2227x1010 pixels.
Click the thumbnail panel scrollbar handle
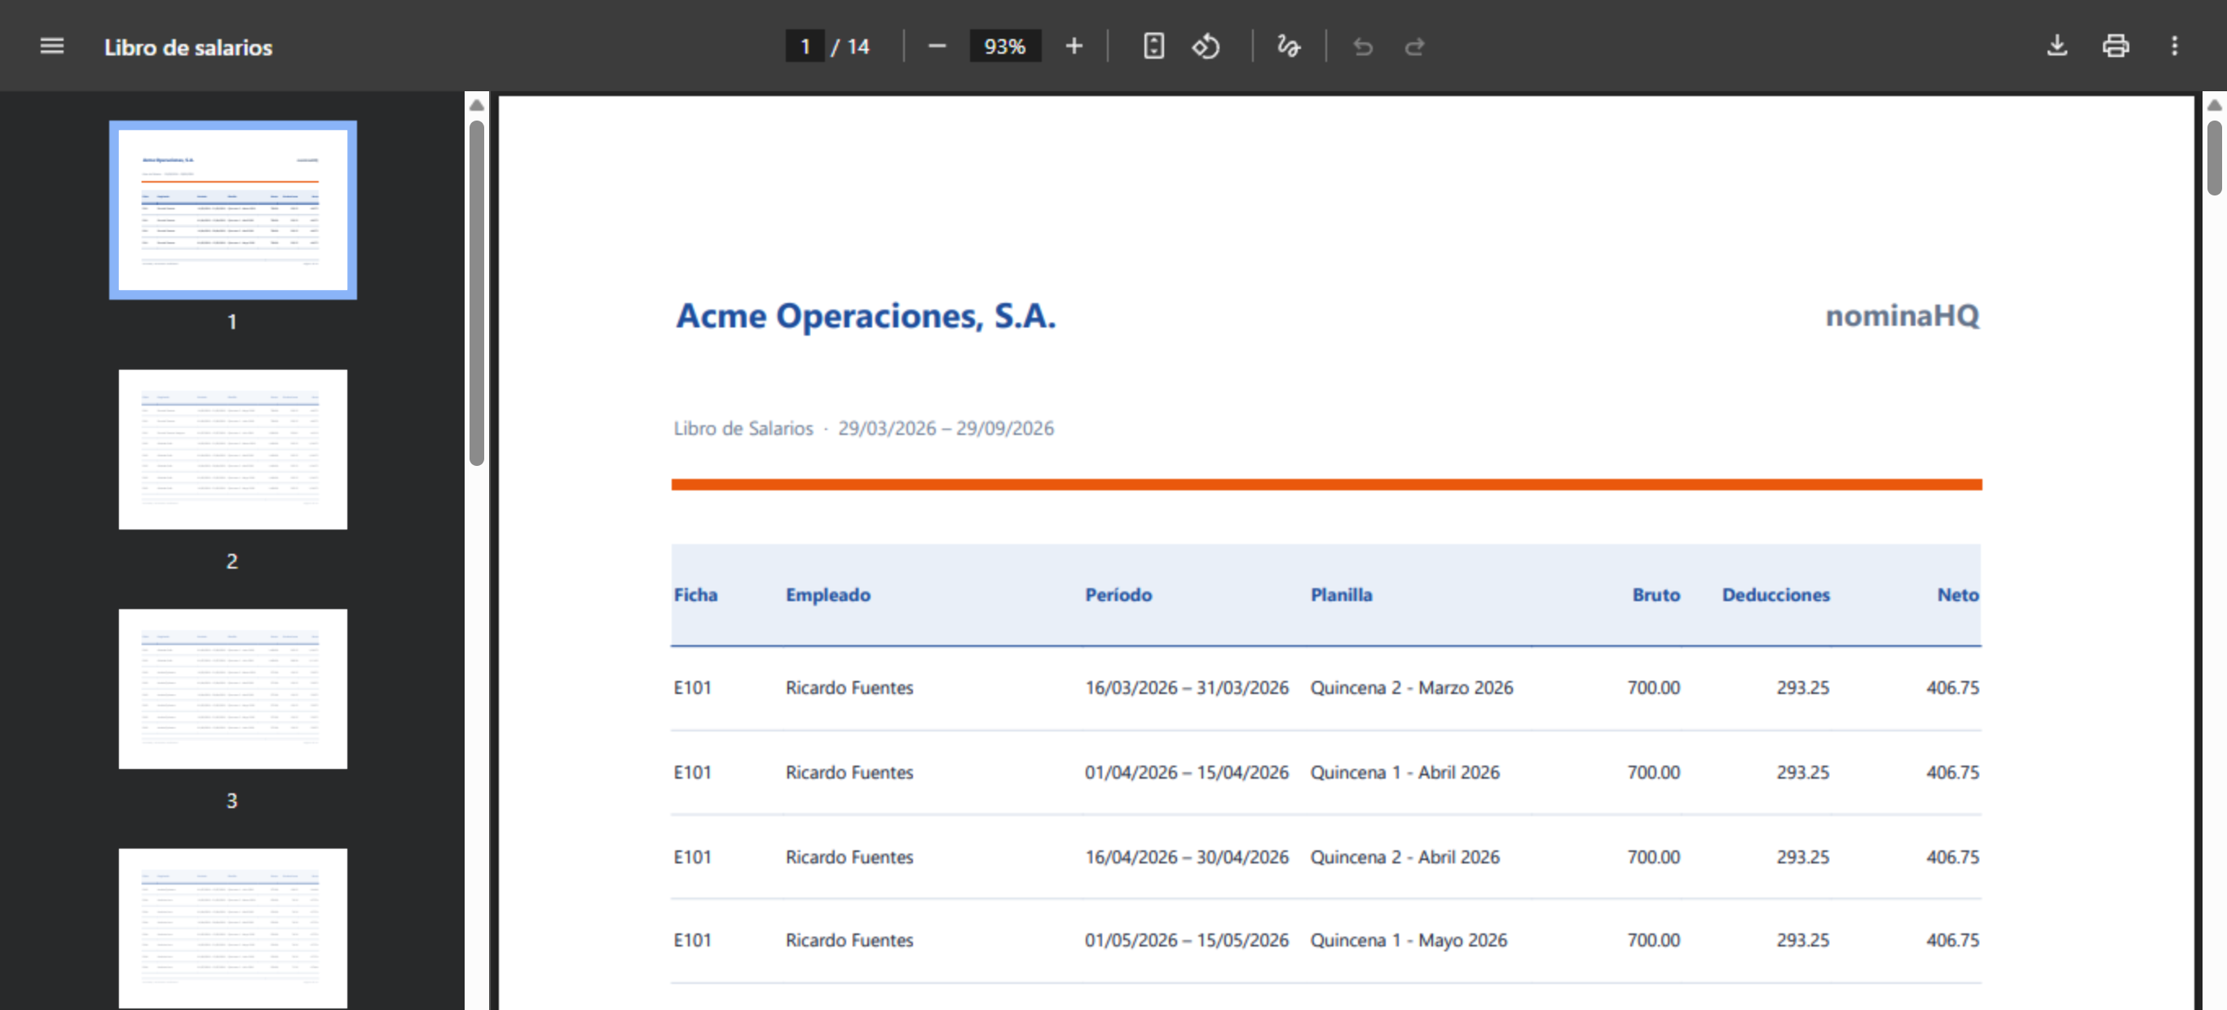coord(476,294)
